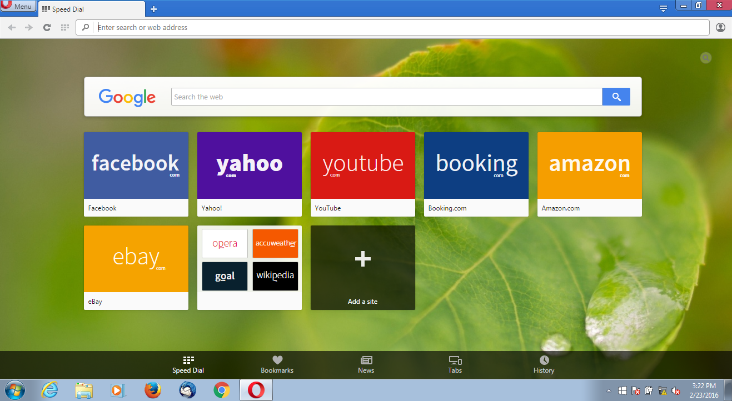Click the back navigation arrow
The image size is (732, 401).
click(x=12, y=27)
